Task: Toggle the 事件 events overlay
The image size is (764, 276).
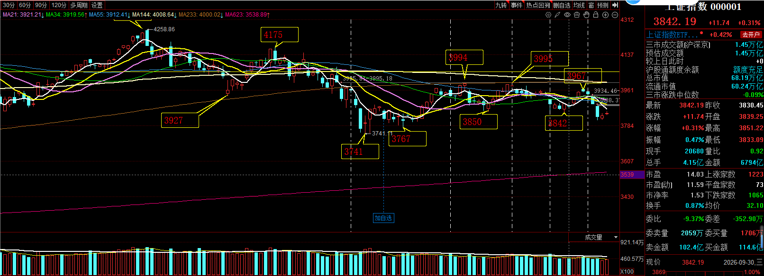Action: click(517, 5)
